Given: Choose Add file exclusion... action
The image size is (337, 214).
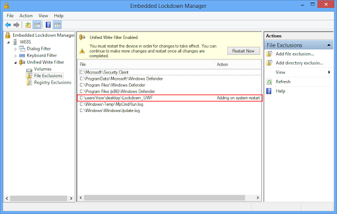Looking at the screenshot, I should (x=295, y=54).
